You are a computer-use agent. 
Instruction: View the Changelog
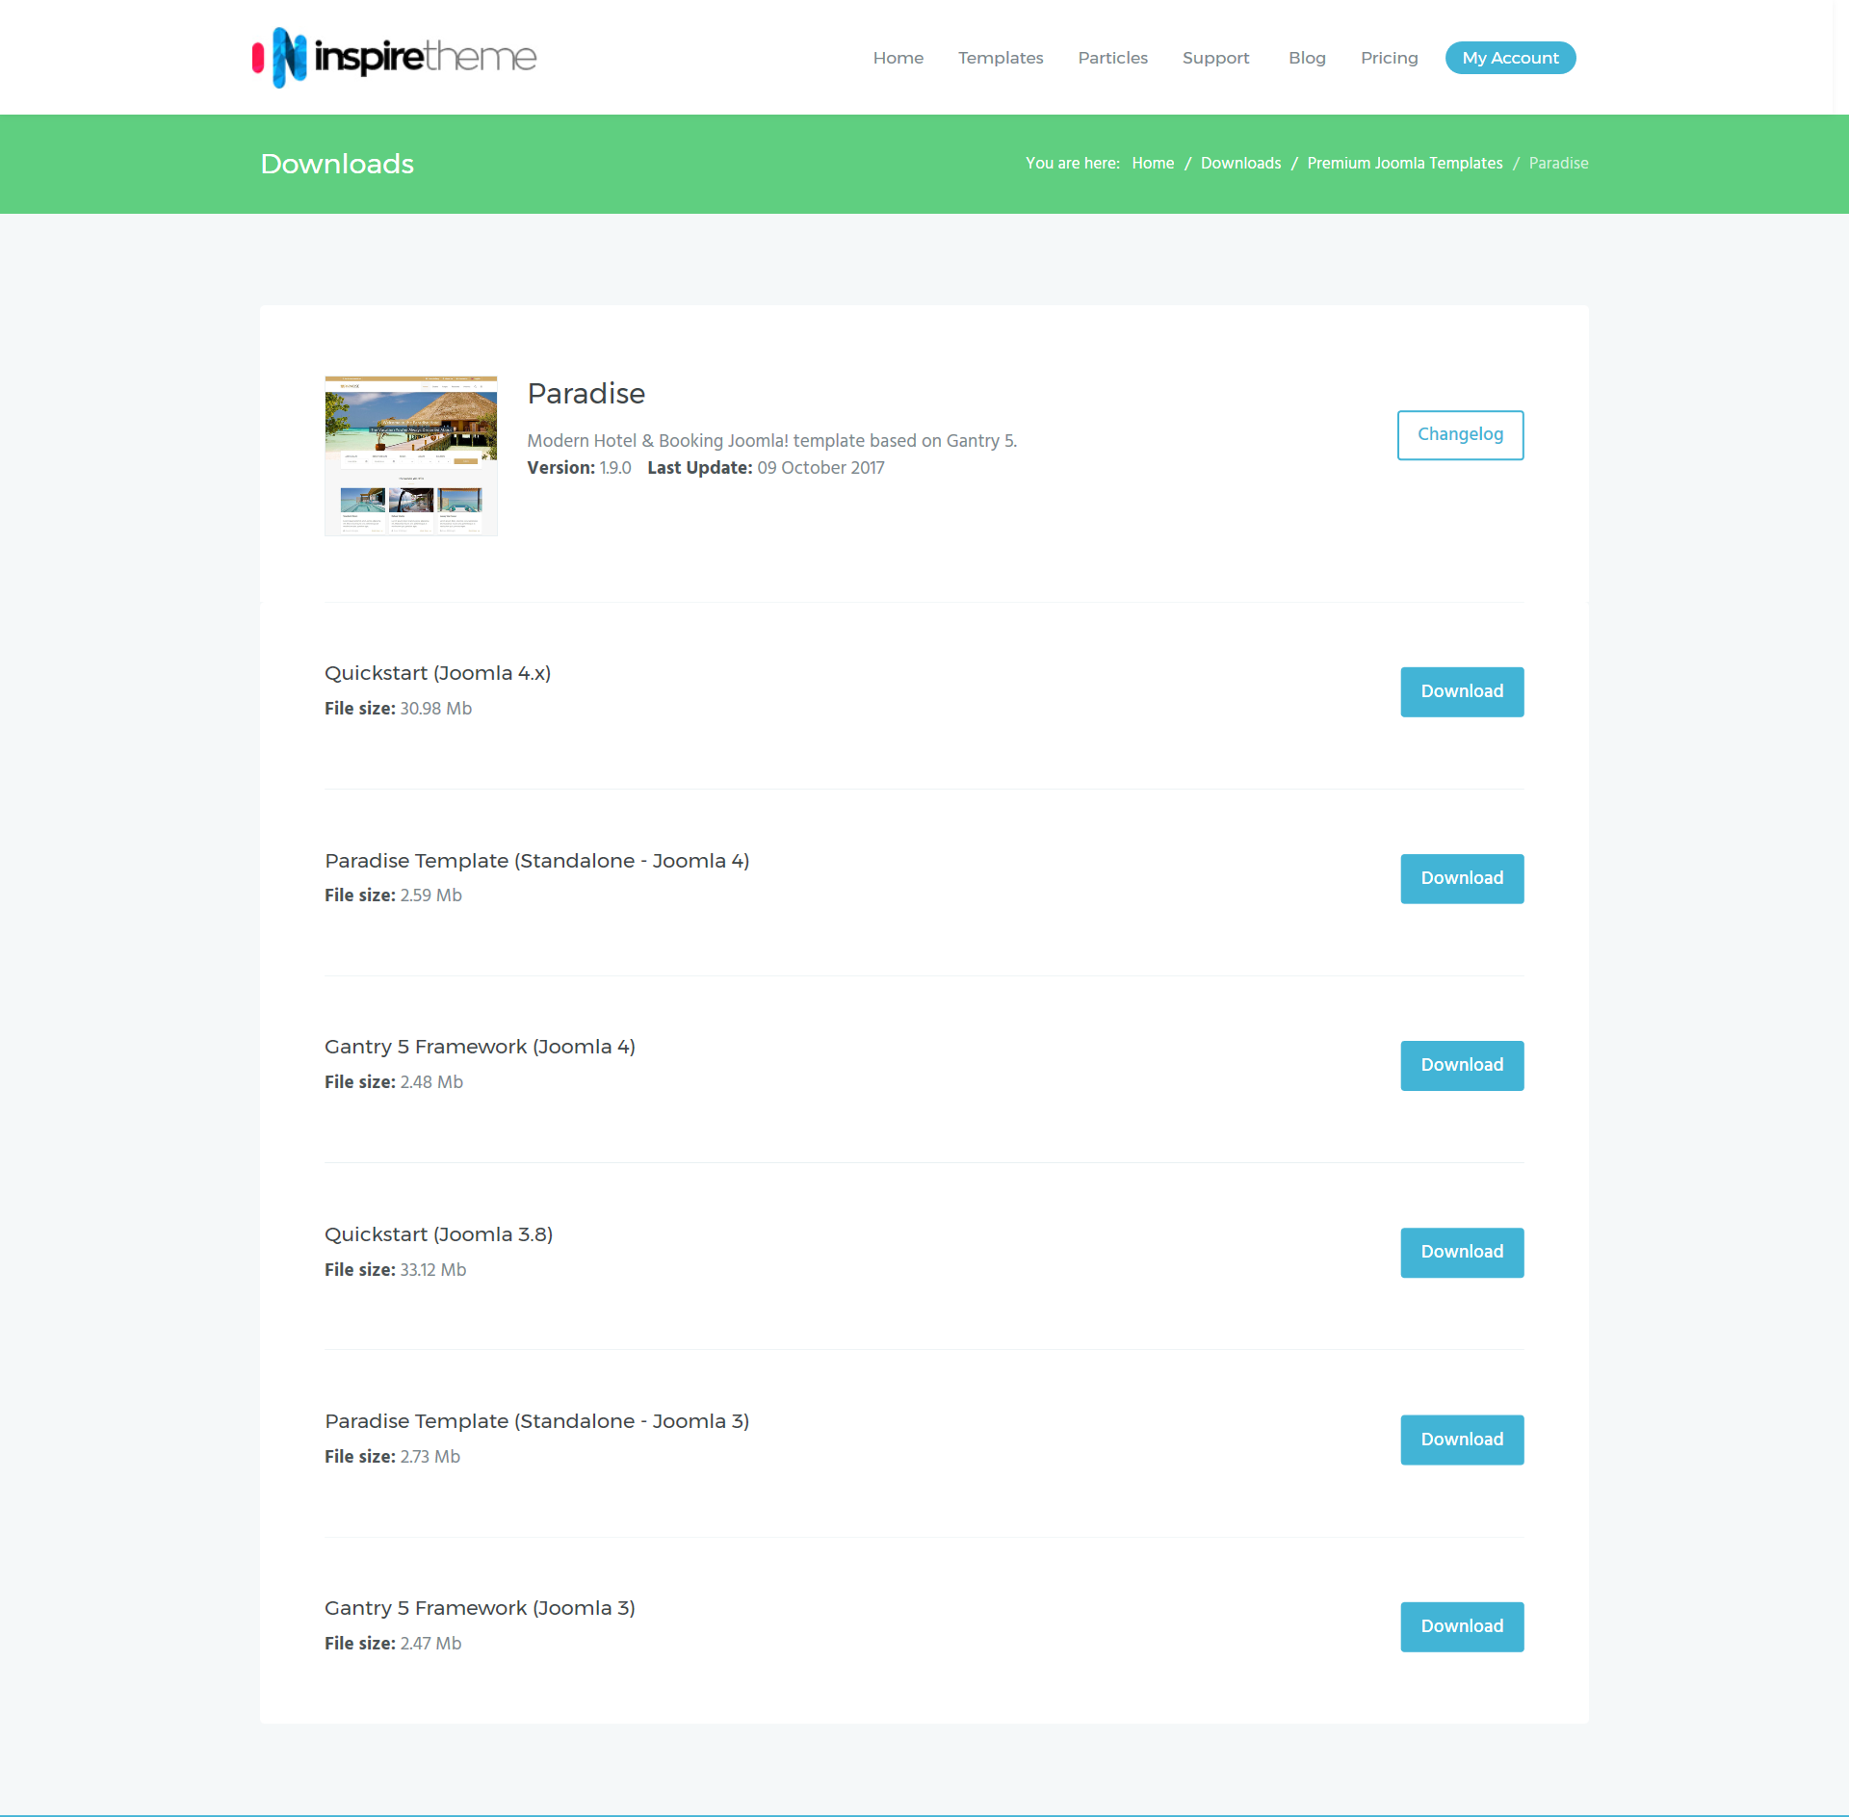click(x=1460, y=435)
